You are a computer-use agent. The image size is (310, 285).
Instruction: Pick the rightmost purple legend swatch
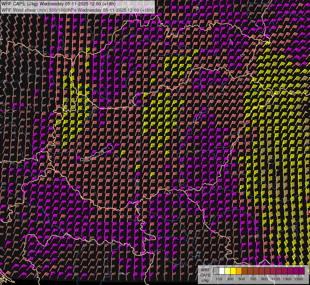pyautogui.click(x=301, y=271)
